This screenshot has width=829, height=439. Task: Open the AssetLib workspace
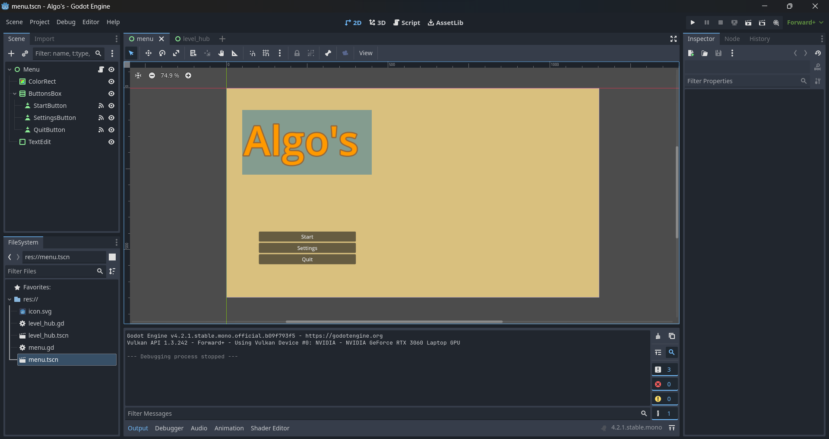click(446, 22)
